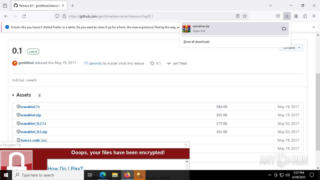Image resolution: width=320 pixels, height=180 pixels.
Task: Download wanakiwi.zip asset from list
Action: (x=30, y=115)
